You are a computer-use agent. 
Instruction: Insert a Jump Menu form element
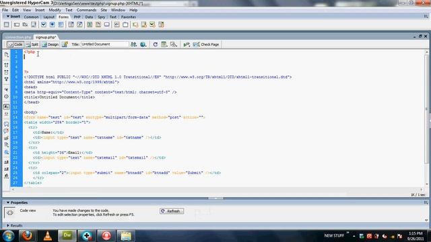click(x=79, y=25)
